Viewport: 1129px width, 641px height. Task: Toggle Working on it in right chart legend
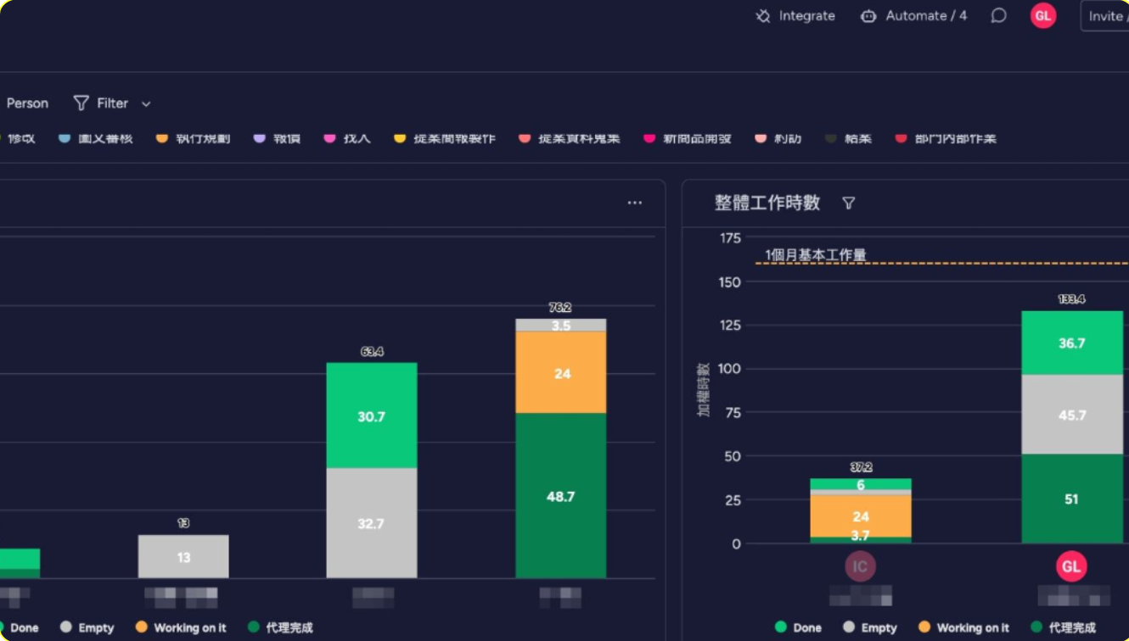pyautogui.click(x=964, y=627)
